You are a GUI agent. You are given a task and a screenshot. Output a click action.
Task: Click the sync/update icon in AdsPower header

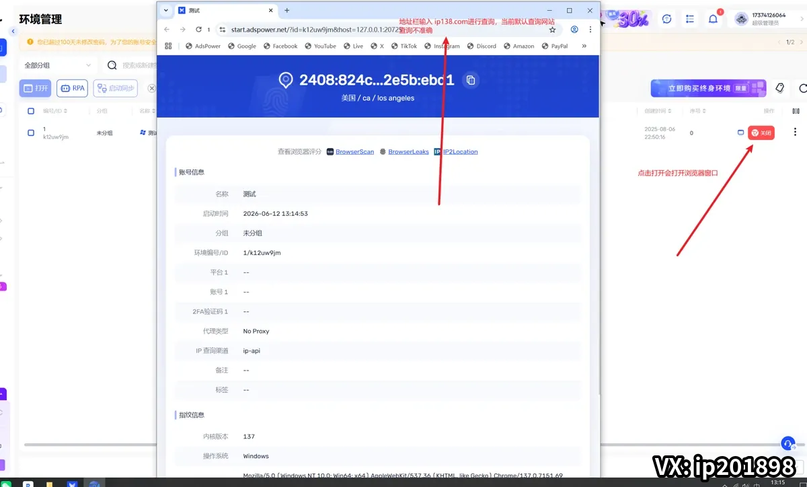tap(666, 20)
